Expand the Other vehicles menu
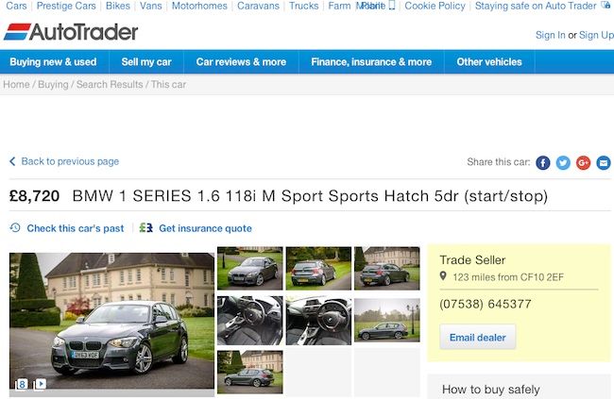Screen dimensions: 614x399 pos(489,62)
